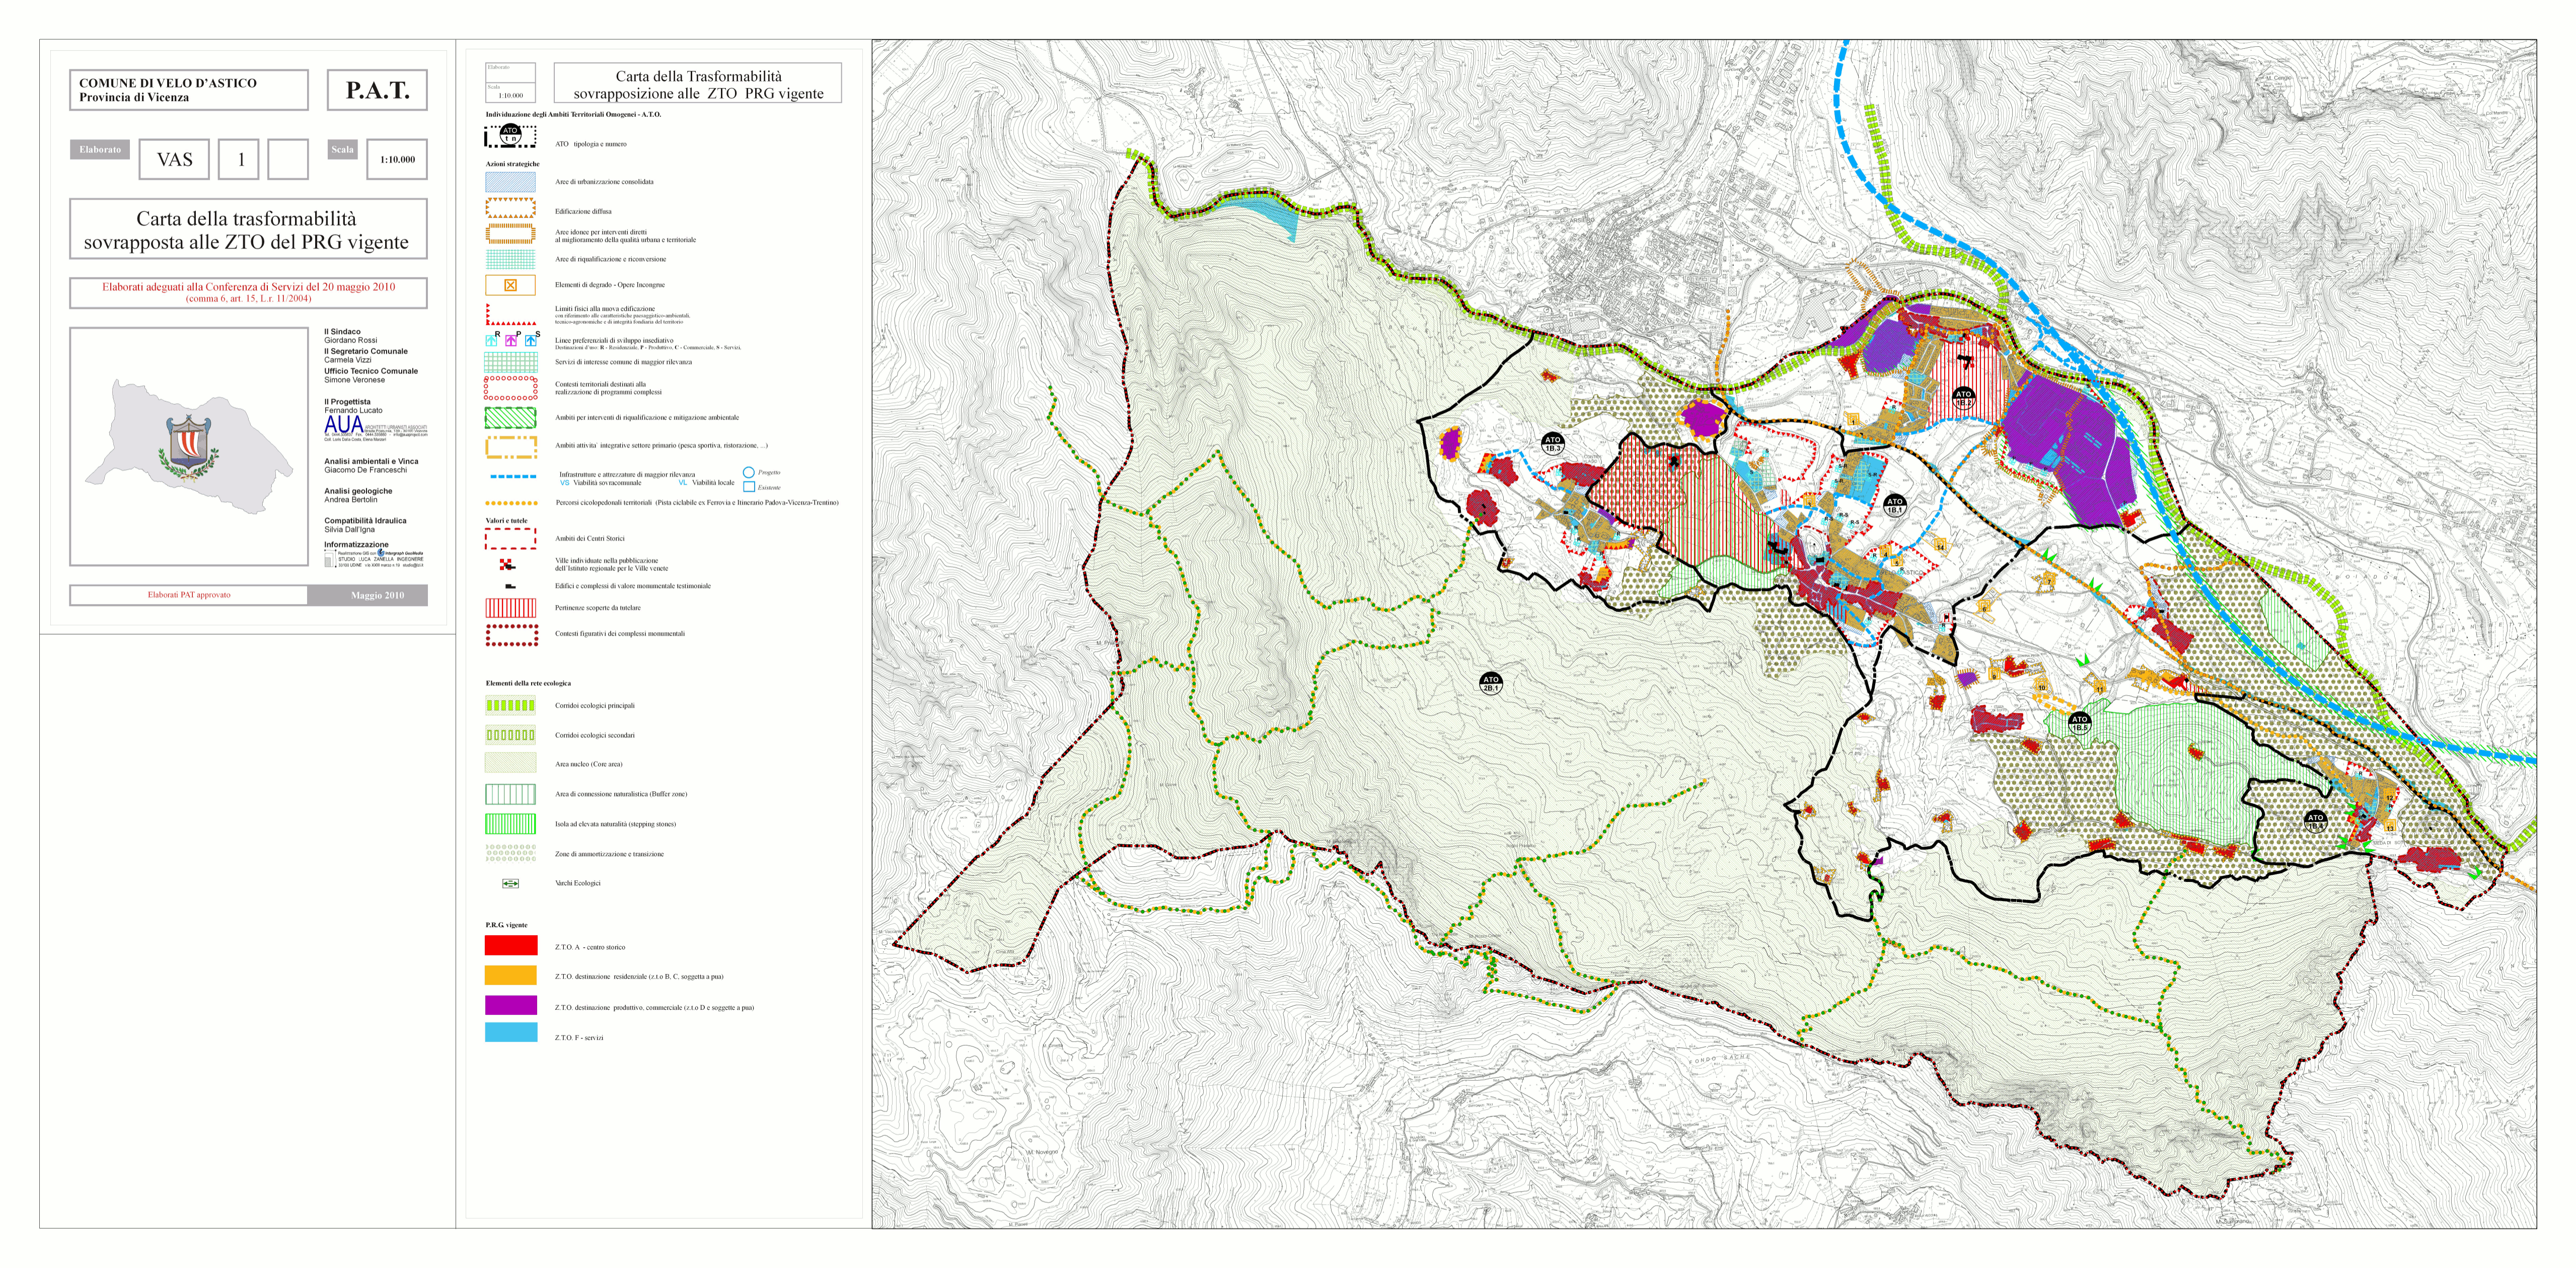Click the purple Z.T.O. produttivo swatch
Image resolution: width=2576 pixels, height=1268 pixels.
[x=510, y=1005]
